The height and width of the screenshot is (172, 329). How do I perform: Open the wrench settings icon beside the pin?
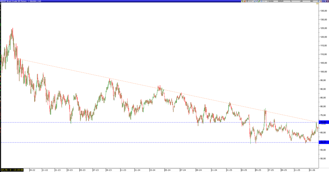tap(321, 1)
